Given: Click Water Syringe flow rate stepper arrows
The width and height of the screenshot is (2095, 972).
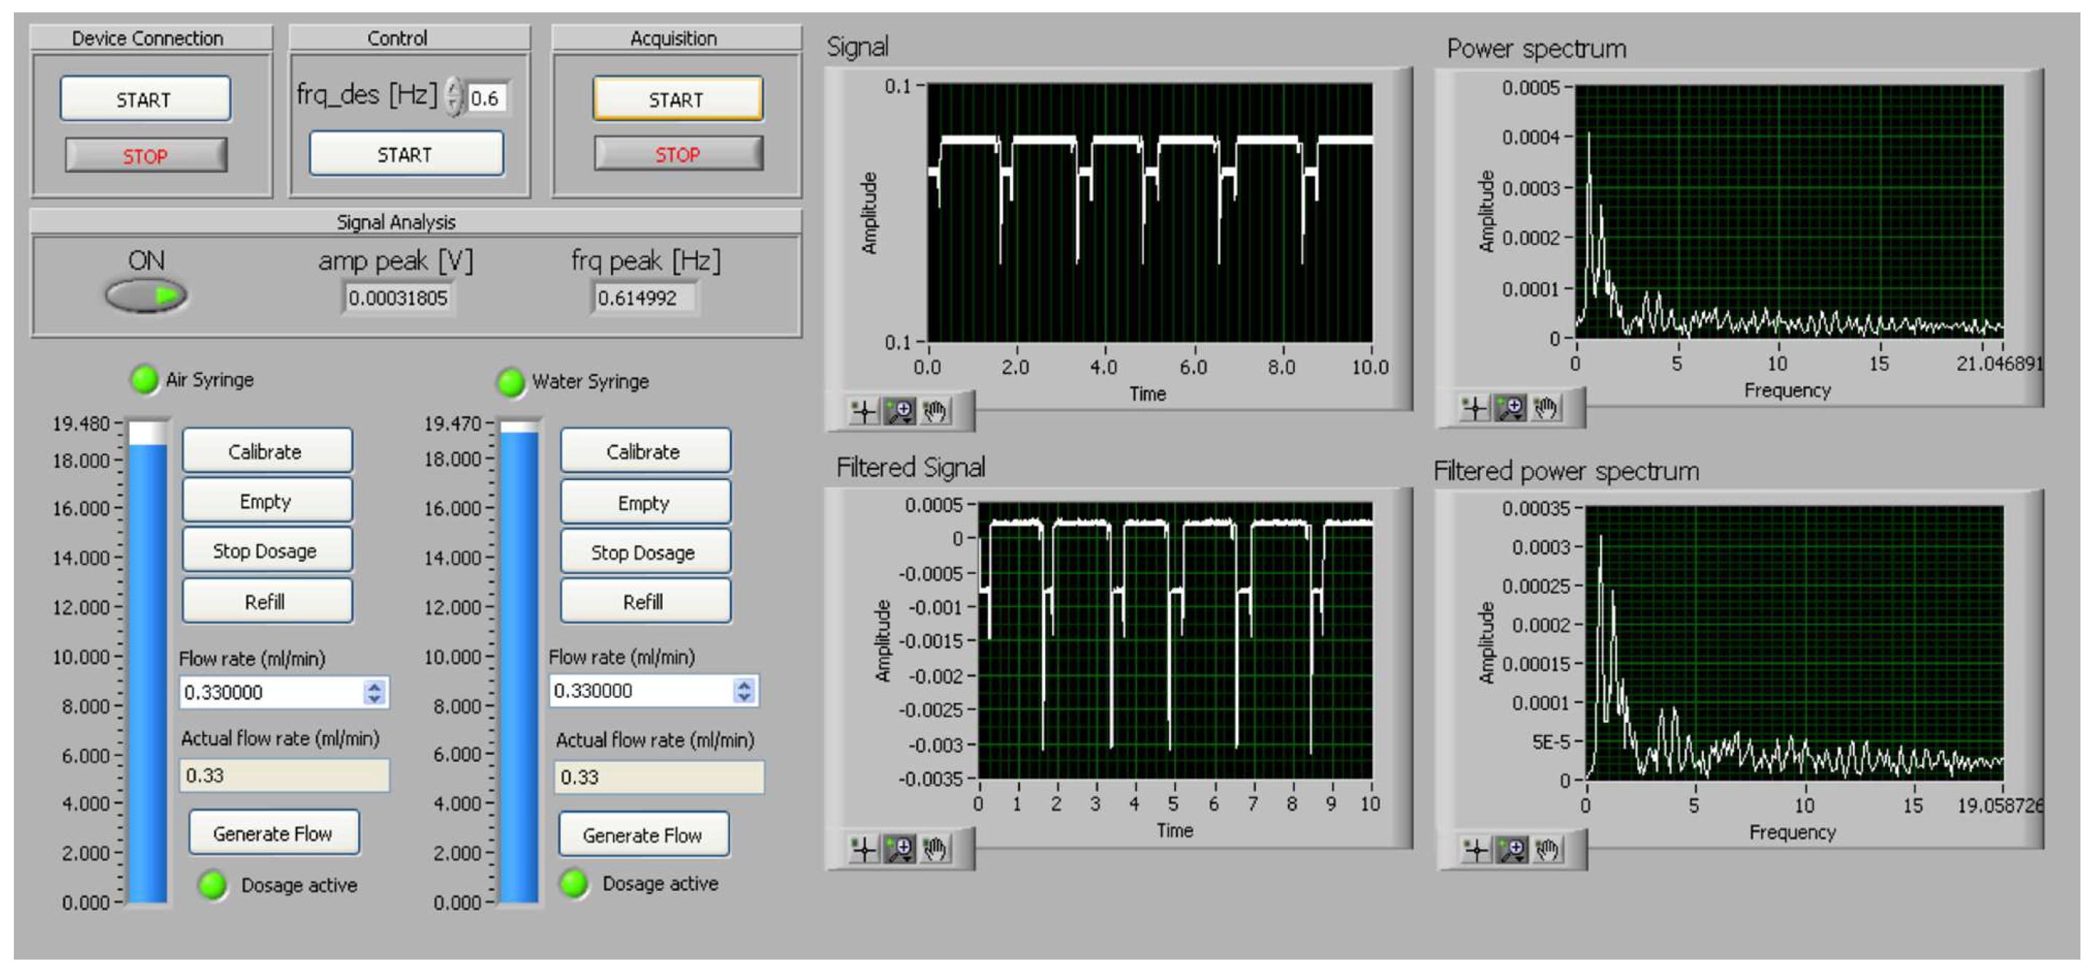Looking at the screenshot, I should 743,691.
